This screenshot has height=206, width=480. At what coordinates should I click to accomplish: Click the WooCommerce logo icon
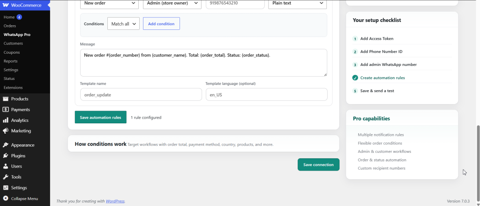[x=6, y=6]
